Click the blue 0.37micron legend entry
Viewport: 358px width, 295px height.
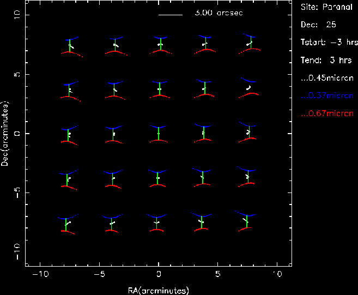pos(327,96)
